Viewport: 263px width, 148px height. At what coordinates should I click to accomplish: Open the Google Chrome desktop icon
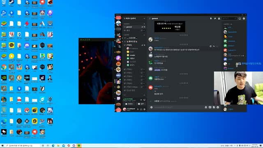pos(4,67)
